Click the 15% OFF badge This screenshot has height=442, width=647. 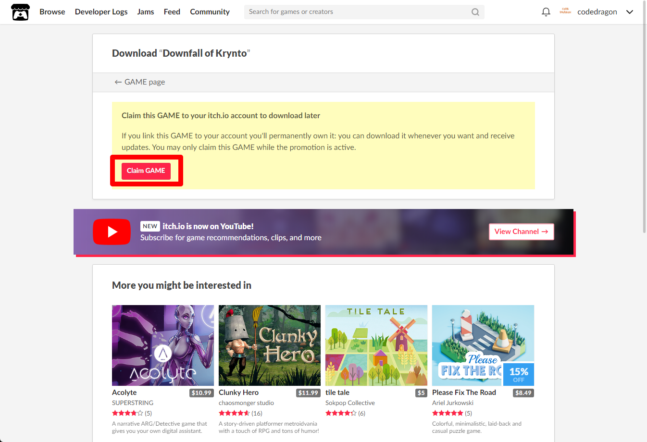click(519, 374)
